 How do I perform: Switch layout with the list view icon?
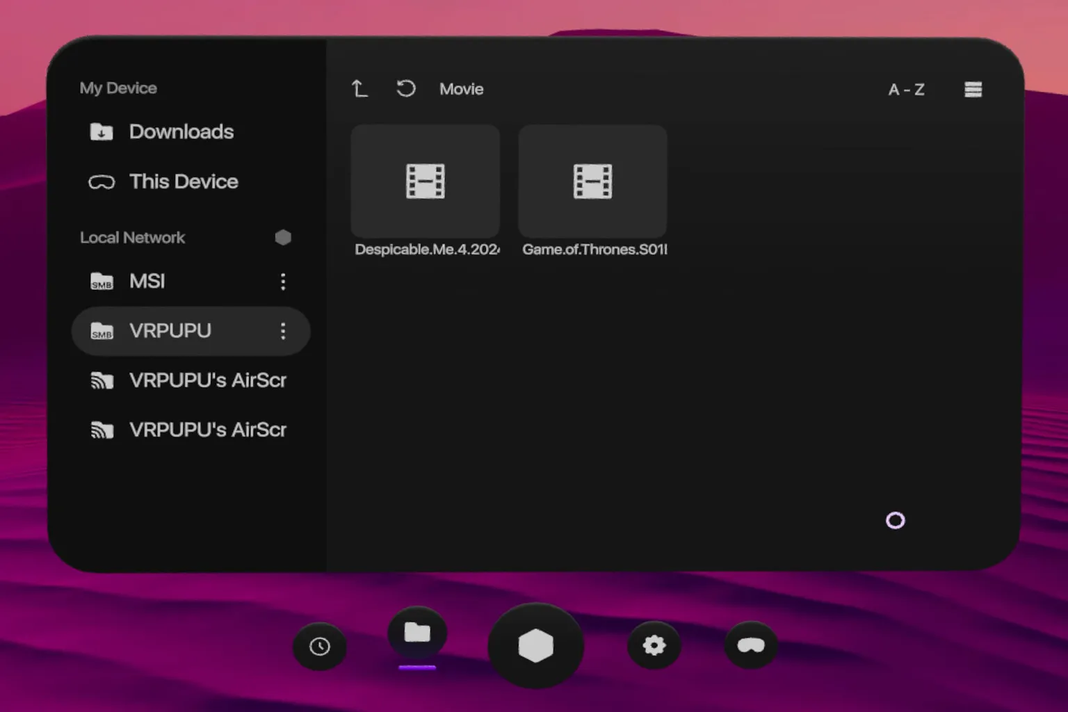tap(973, 90)
